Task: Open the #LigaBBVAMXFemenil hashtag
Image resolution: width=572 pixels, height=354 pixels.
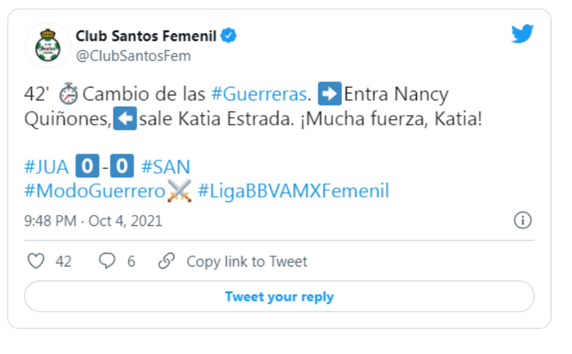Action: tap(294, 191)
